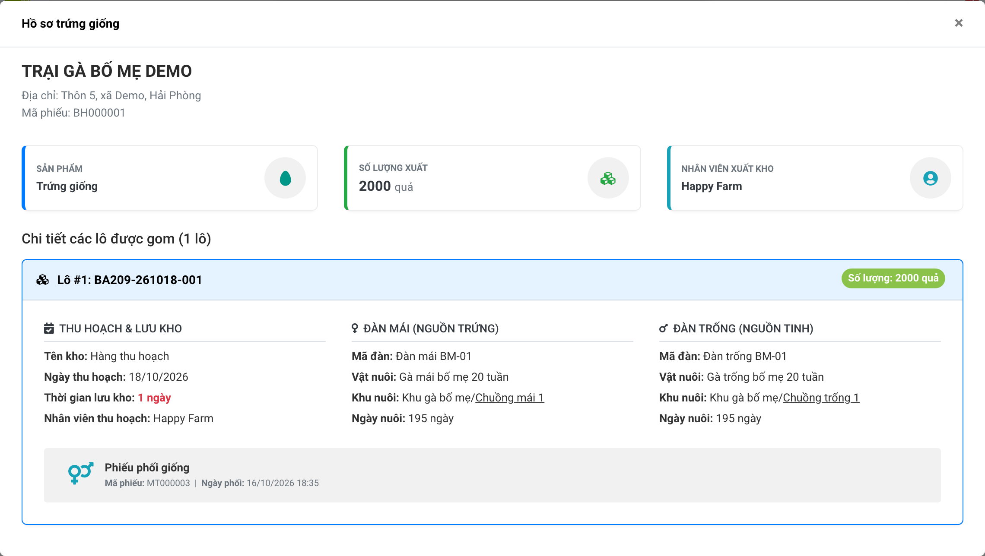Click the green boxes quantity icon
The image size is (985, 556).
[608, 178]
